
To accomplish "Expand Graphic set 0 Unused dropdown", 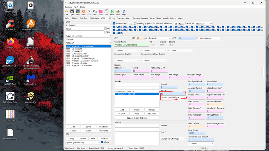I will [204, 24].
